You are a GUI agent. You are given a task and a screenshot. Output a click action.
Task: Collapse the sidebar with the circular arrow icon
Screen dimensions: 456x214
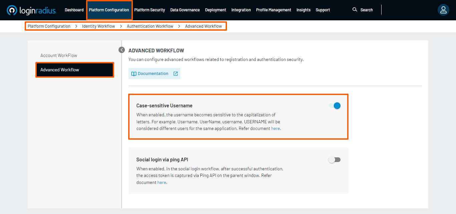point(122,49)
